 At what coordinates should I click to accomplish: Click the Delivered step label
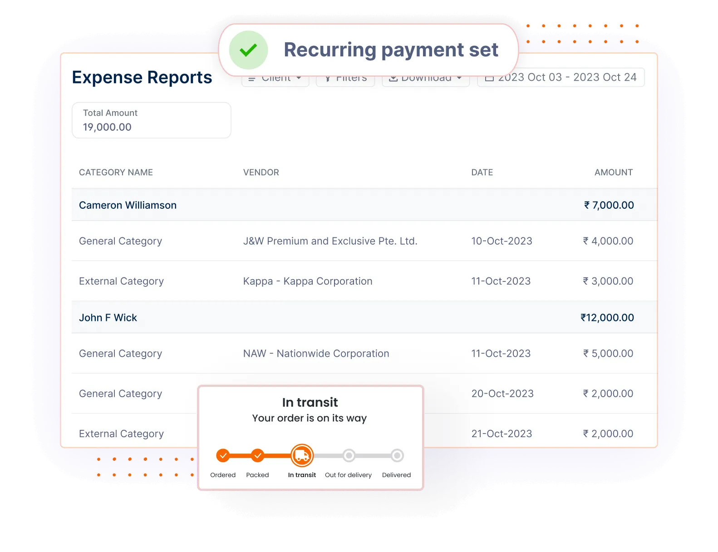396,475
